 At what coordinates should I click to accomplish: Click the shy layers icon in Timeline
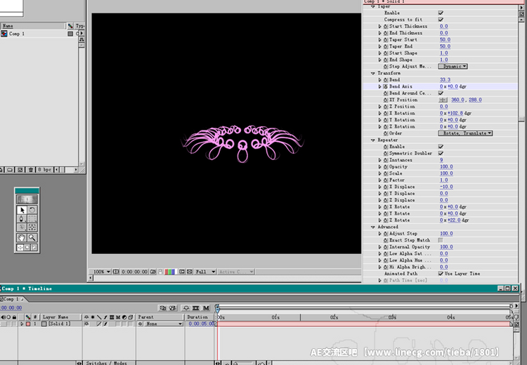coord(186,308)
